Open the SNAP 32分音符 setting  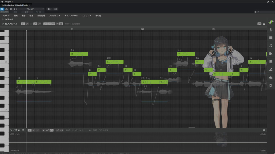pos(72,24)
